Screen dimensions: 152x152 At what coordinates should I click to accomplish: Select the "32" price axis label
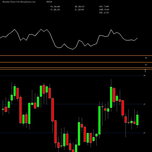144,75
